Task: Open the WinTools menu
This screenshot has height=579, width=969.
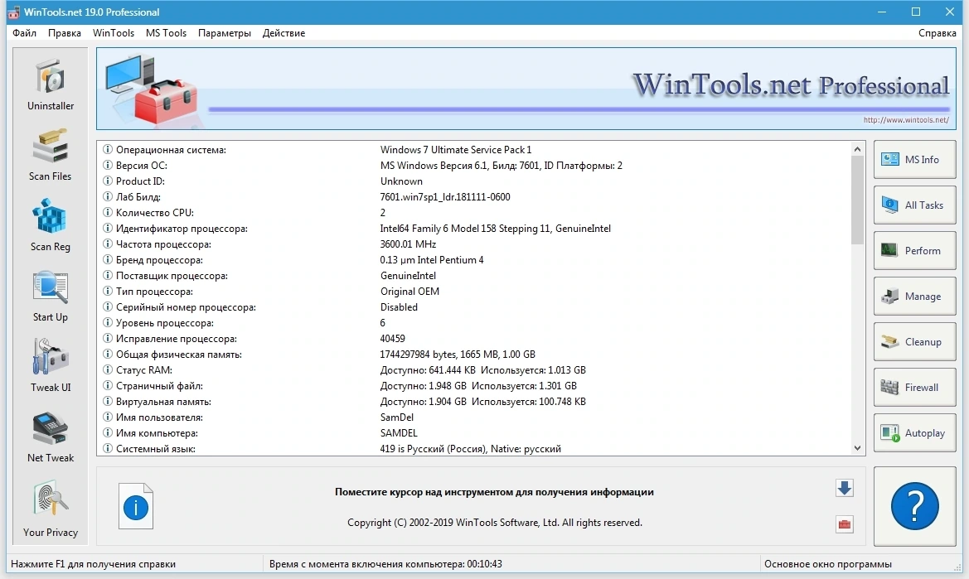Action: tap(113, 33)
